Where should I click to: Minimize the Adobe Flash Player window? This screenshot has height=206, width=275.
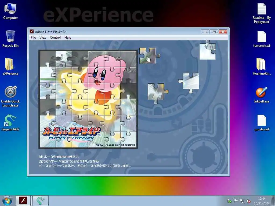click(x=205, y=32)
